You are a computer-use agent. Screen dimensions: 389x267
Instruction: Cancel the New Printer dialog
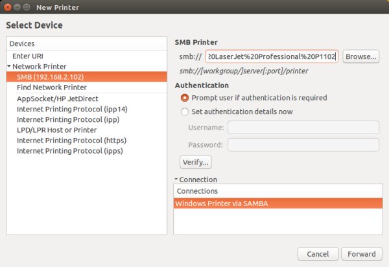coord(318,253)
